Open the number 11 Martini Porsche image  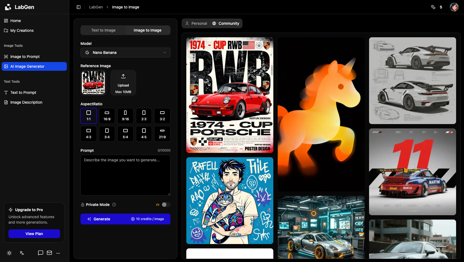tap(412, 172)
